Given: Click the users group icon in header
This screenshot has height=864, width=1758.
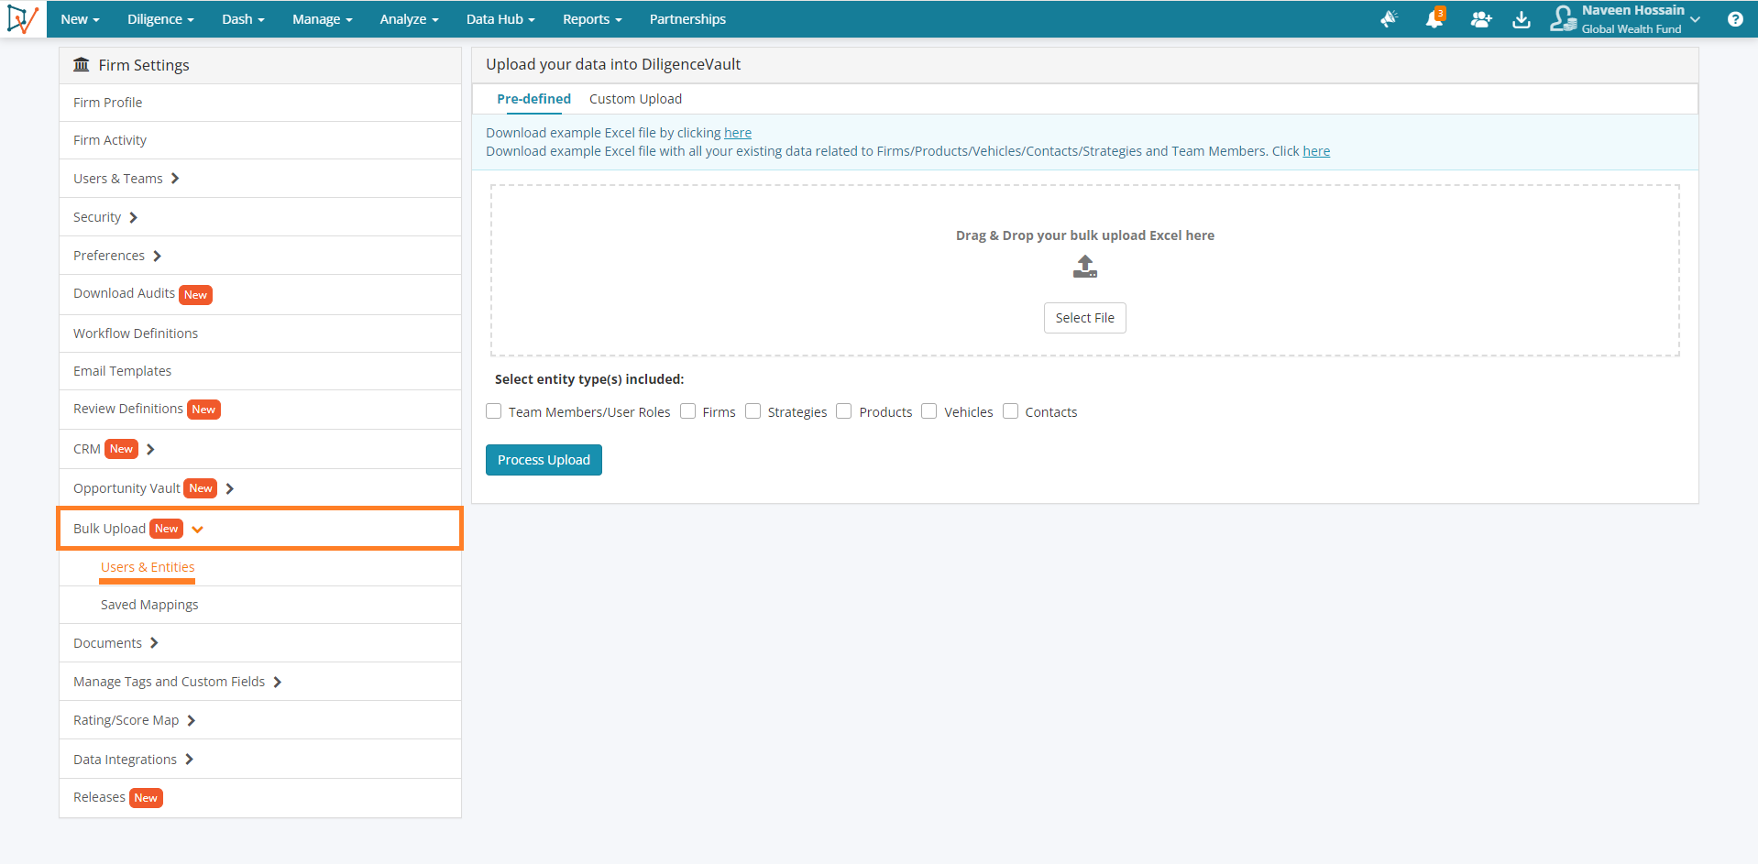Looking at the screenshot, I should click(x=1481, y=19).
